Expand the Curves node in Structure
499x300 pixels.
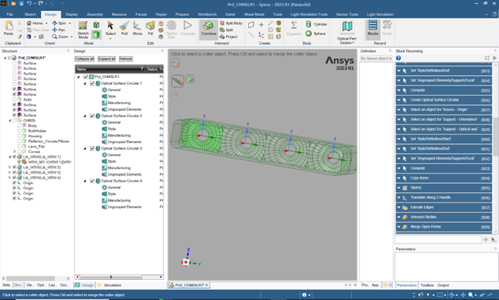click(14, 152)
